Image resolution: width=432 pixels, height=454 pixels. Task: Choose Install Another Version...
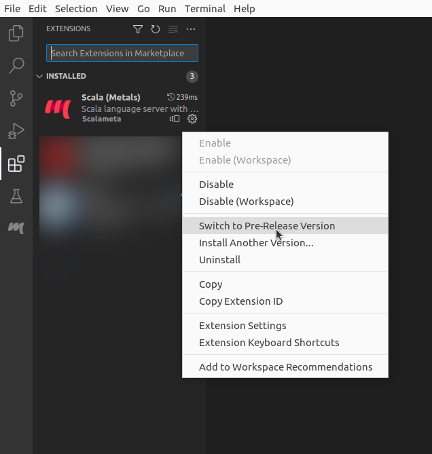pyautogui.click(x=256, y=243)
